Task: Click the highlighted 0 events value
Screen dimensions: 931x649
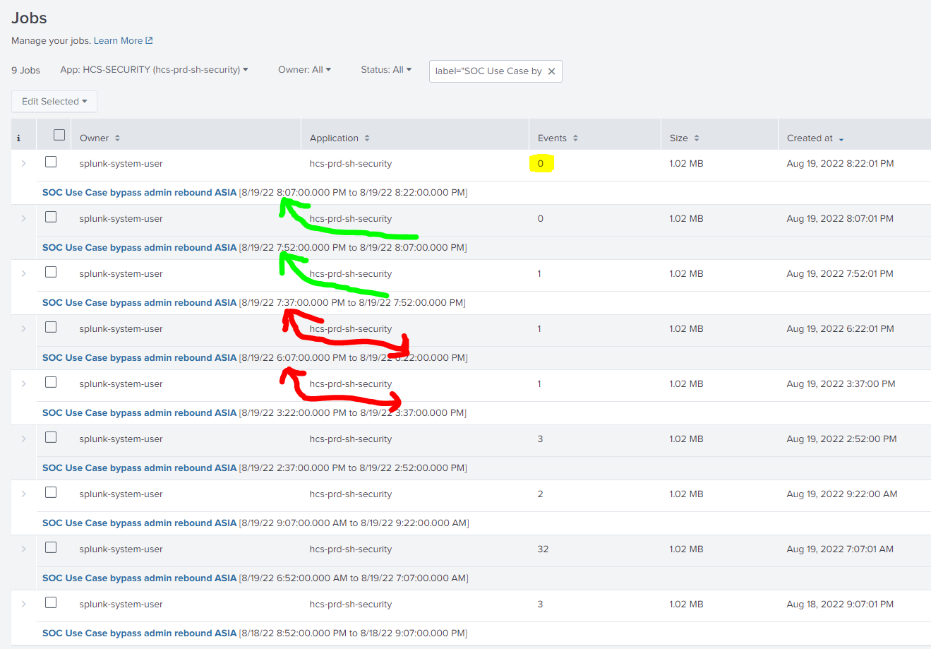Action: pos(541,162)
